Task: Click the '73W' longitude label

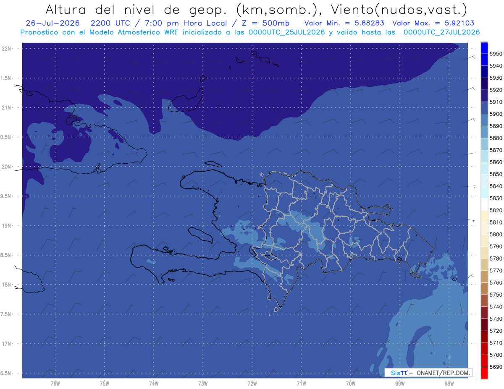Action: click(203, 383)
